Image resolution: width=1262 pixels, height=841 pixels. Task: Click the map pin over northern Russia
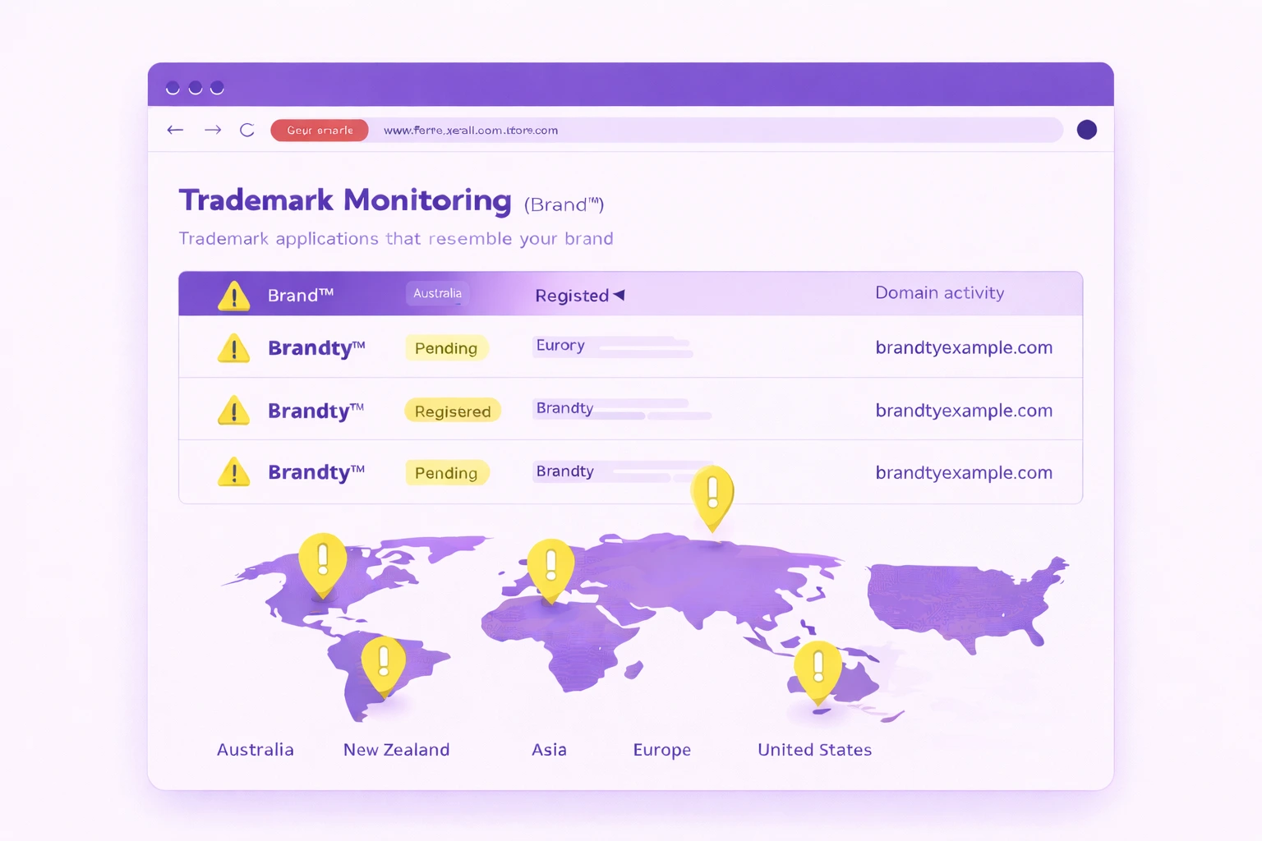pyautogui.click(x=712, y=494)
